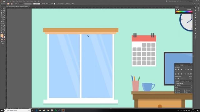The height and width of the screenshot is (112, 200).
Task: Open font family dropdown in Character panel
Action: [x=191, y=86]
